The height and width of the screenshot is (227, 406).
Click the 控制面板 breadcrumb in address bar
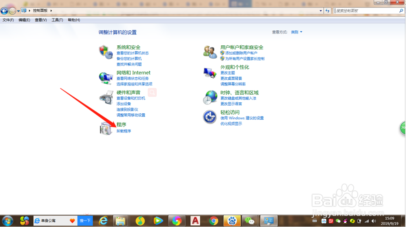point(40,11)
